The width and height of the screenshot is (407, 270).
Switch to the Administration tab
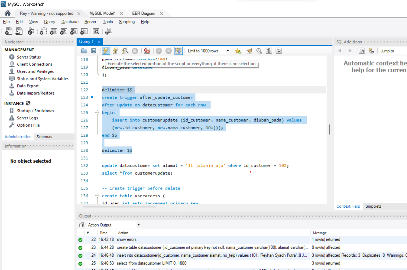pos(18,137)
